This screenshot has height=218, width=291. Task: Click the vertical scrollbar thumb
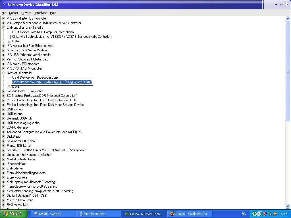[x=288, y=71]
